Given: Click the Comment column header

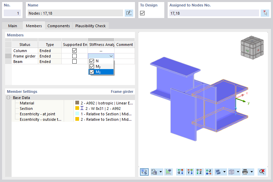Looking at the screenshot, I should pyautogui.click(x=124, y=45).
